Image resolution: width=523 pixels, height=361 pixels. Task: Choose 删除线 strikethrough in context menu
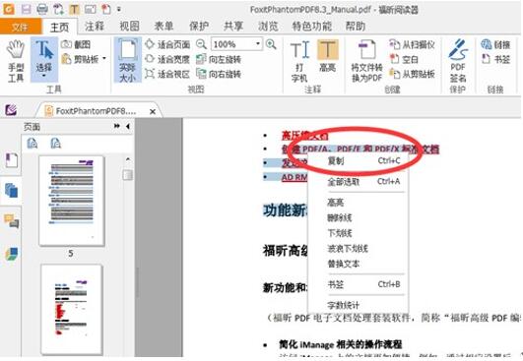(358, 217)
